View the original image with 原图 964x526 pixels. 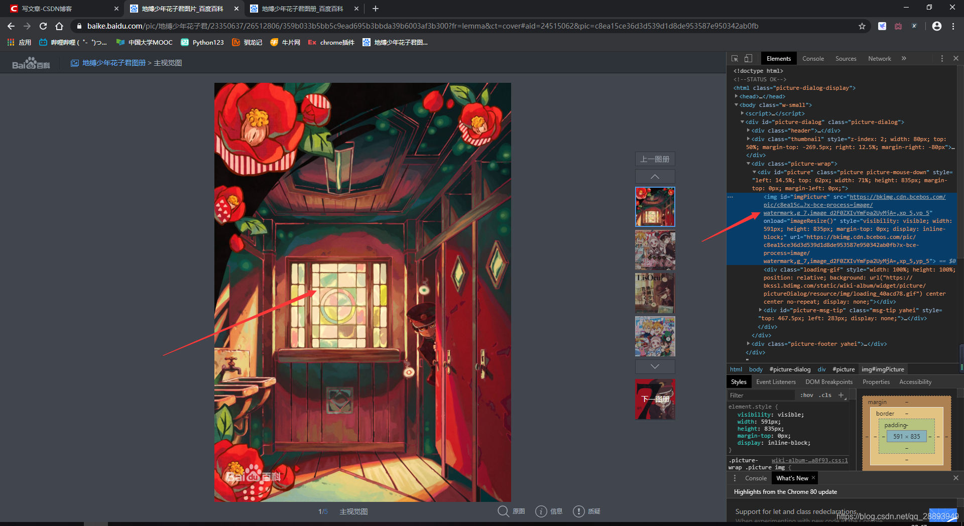tap(511, 511)
